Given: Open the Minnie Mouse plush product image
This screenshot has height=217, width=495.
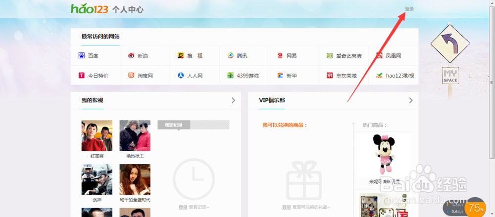Looking at the screenshot, I should (385, 155).
